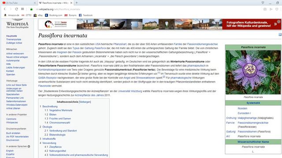The height and width of the screenshot is (158, 282).
Task: Switch to the YouTube tab
Action: (18, 3)
